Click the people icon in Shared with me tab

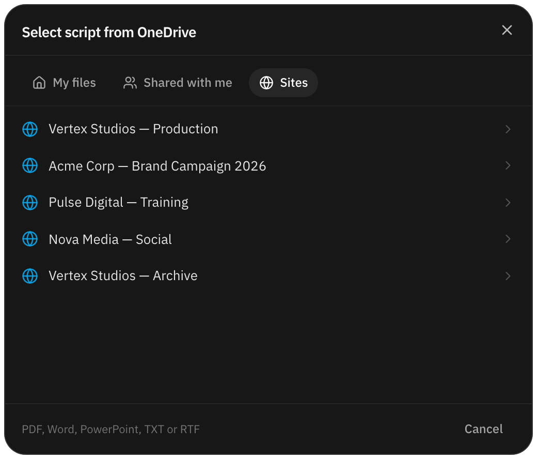pyautogui.click(x=130, y=83)
